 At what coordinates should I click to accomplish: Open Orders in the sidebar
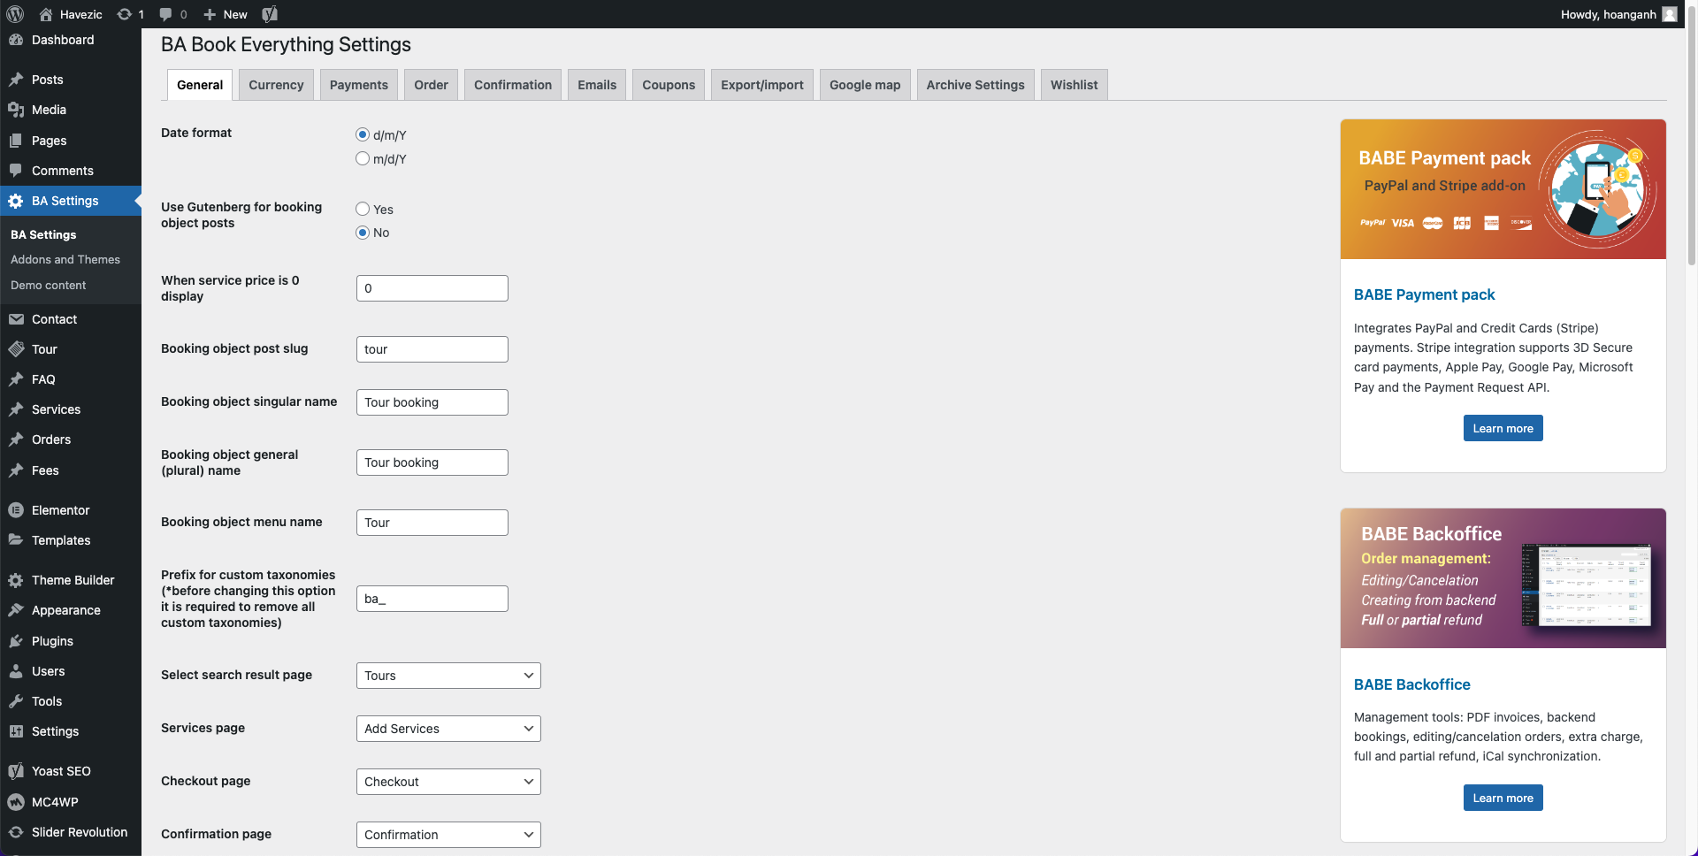tap(51, 439)
